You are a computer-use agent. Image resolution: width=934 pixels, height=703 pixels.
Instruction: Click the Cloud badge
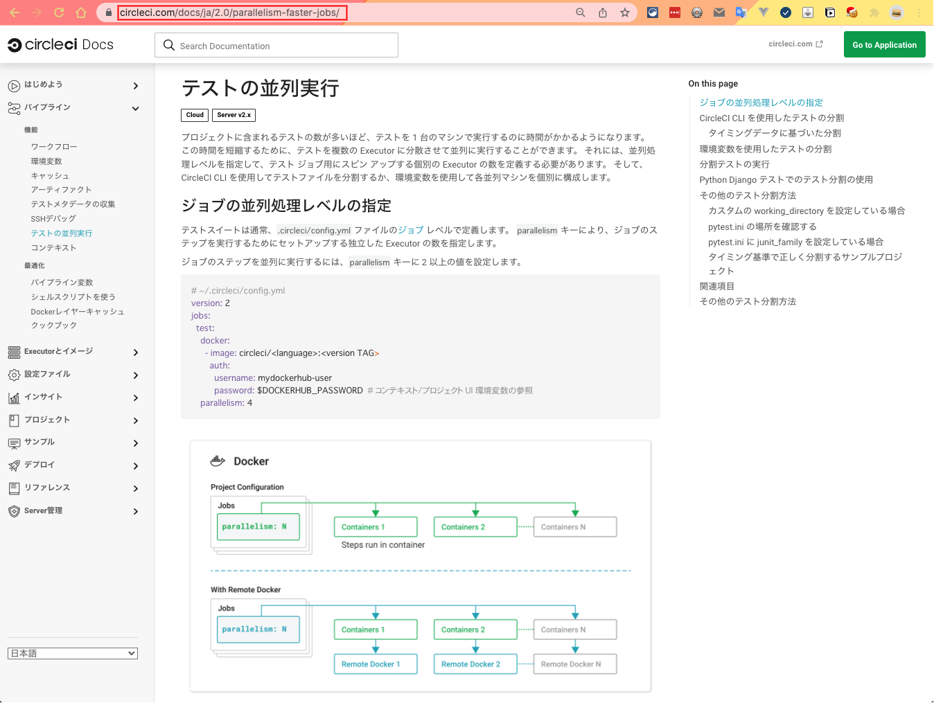coord(195,115)
